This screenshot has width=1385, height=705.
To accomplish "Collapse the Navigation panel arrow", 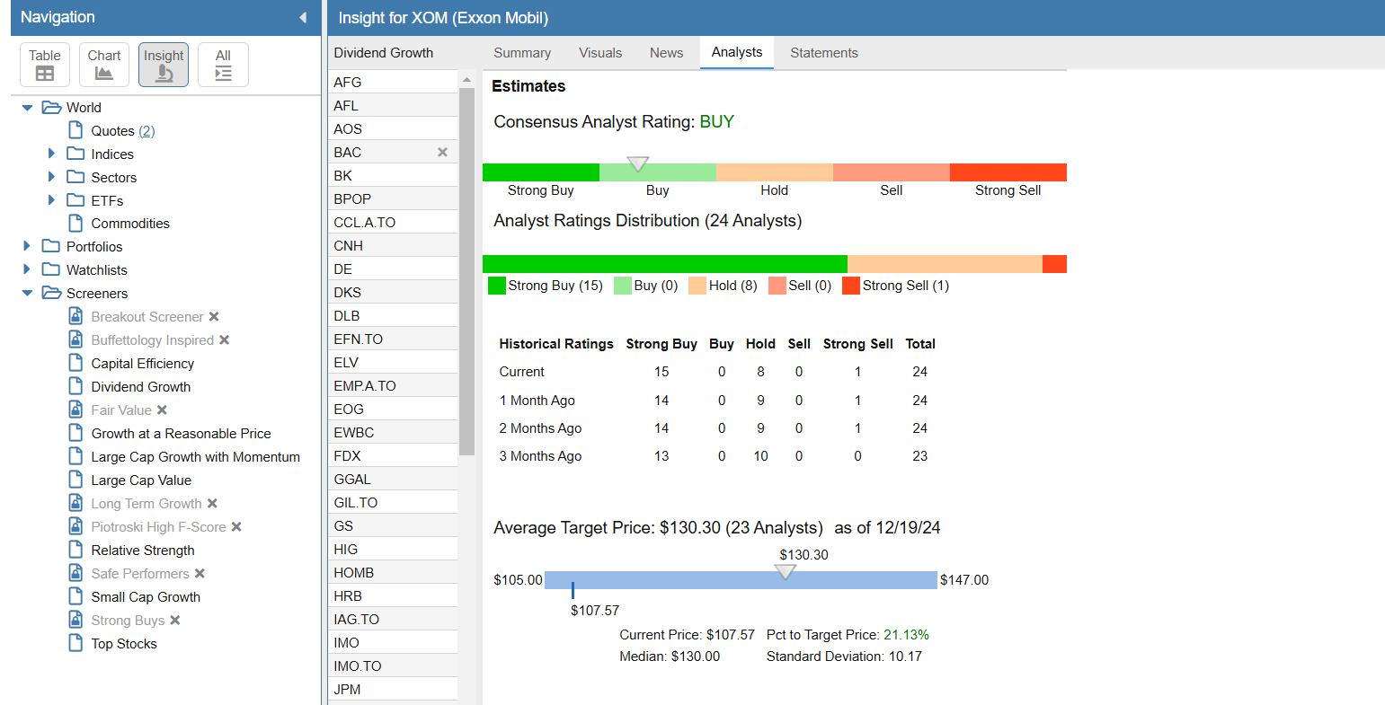I will 303,17.
